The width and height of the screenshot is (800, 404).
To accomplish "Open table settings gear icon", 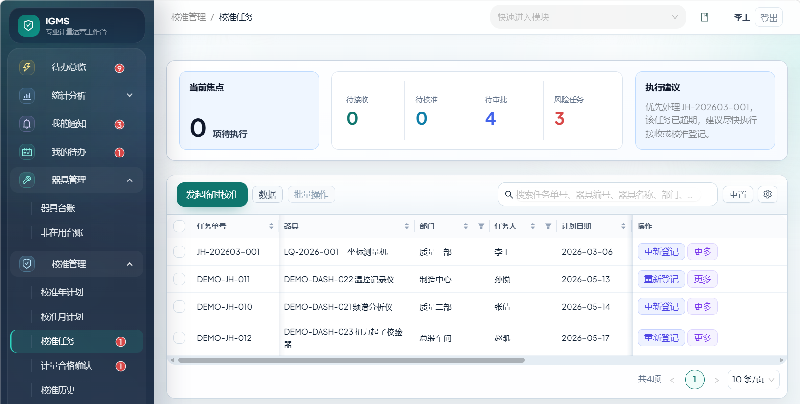I will [768, 194].
